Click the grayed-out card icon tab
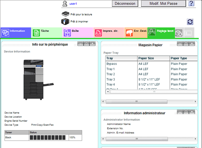 189,33
